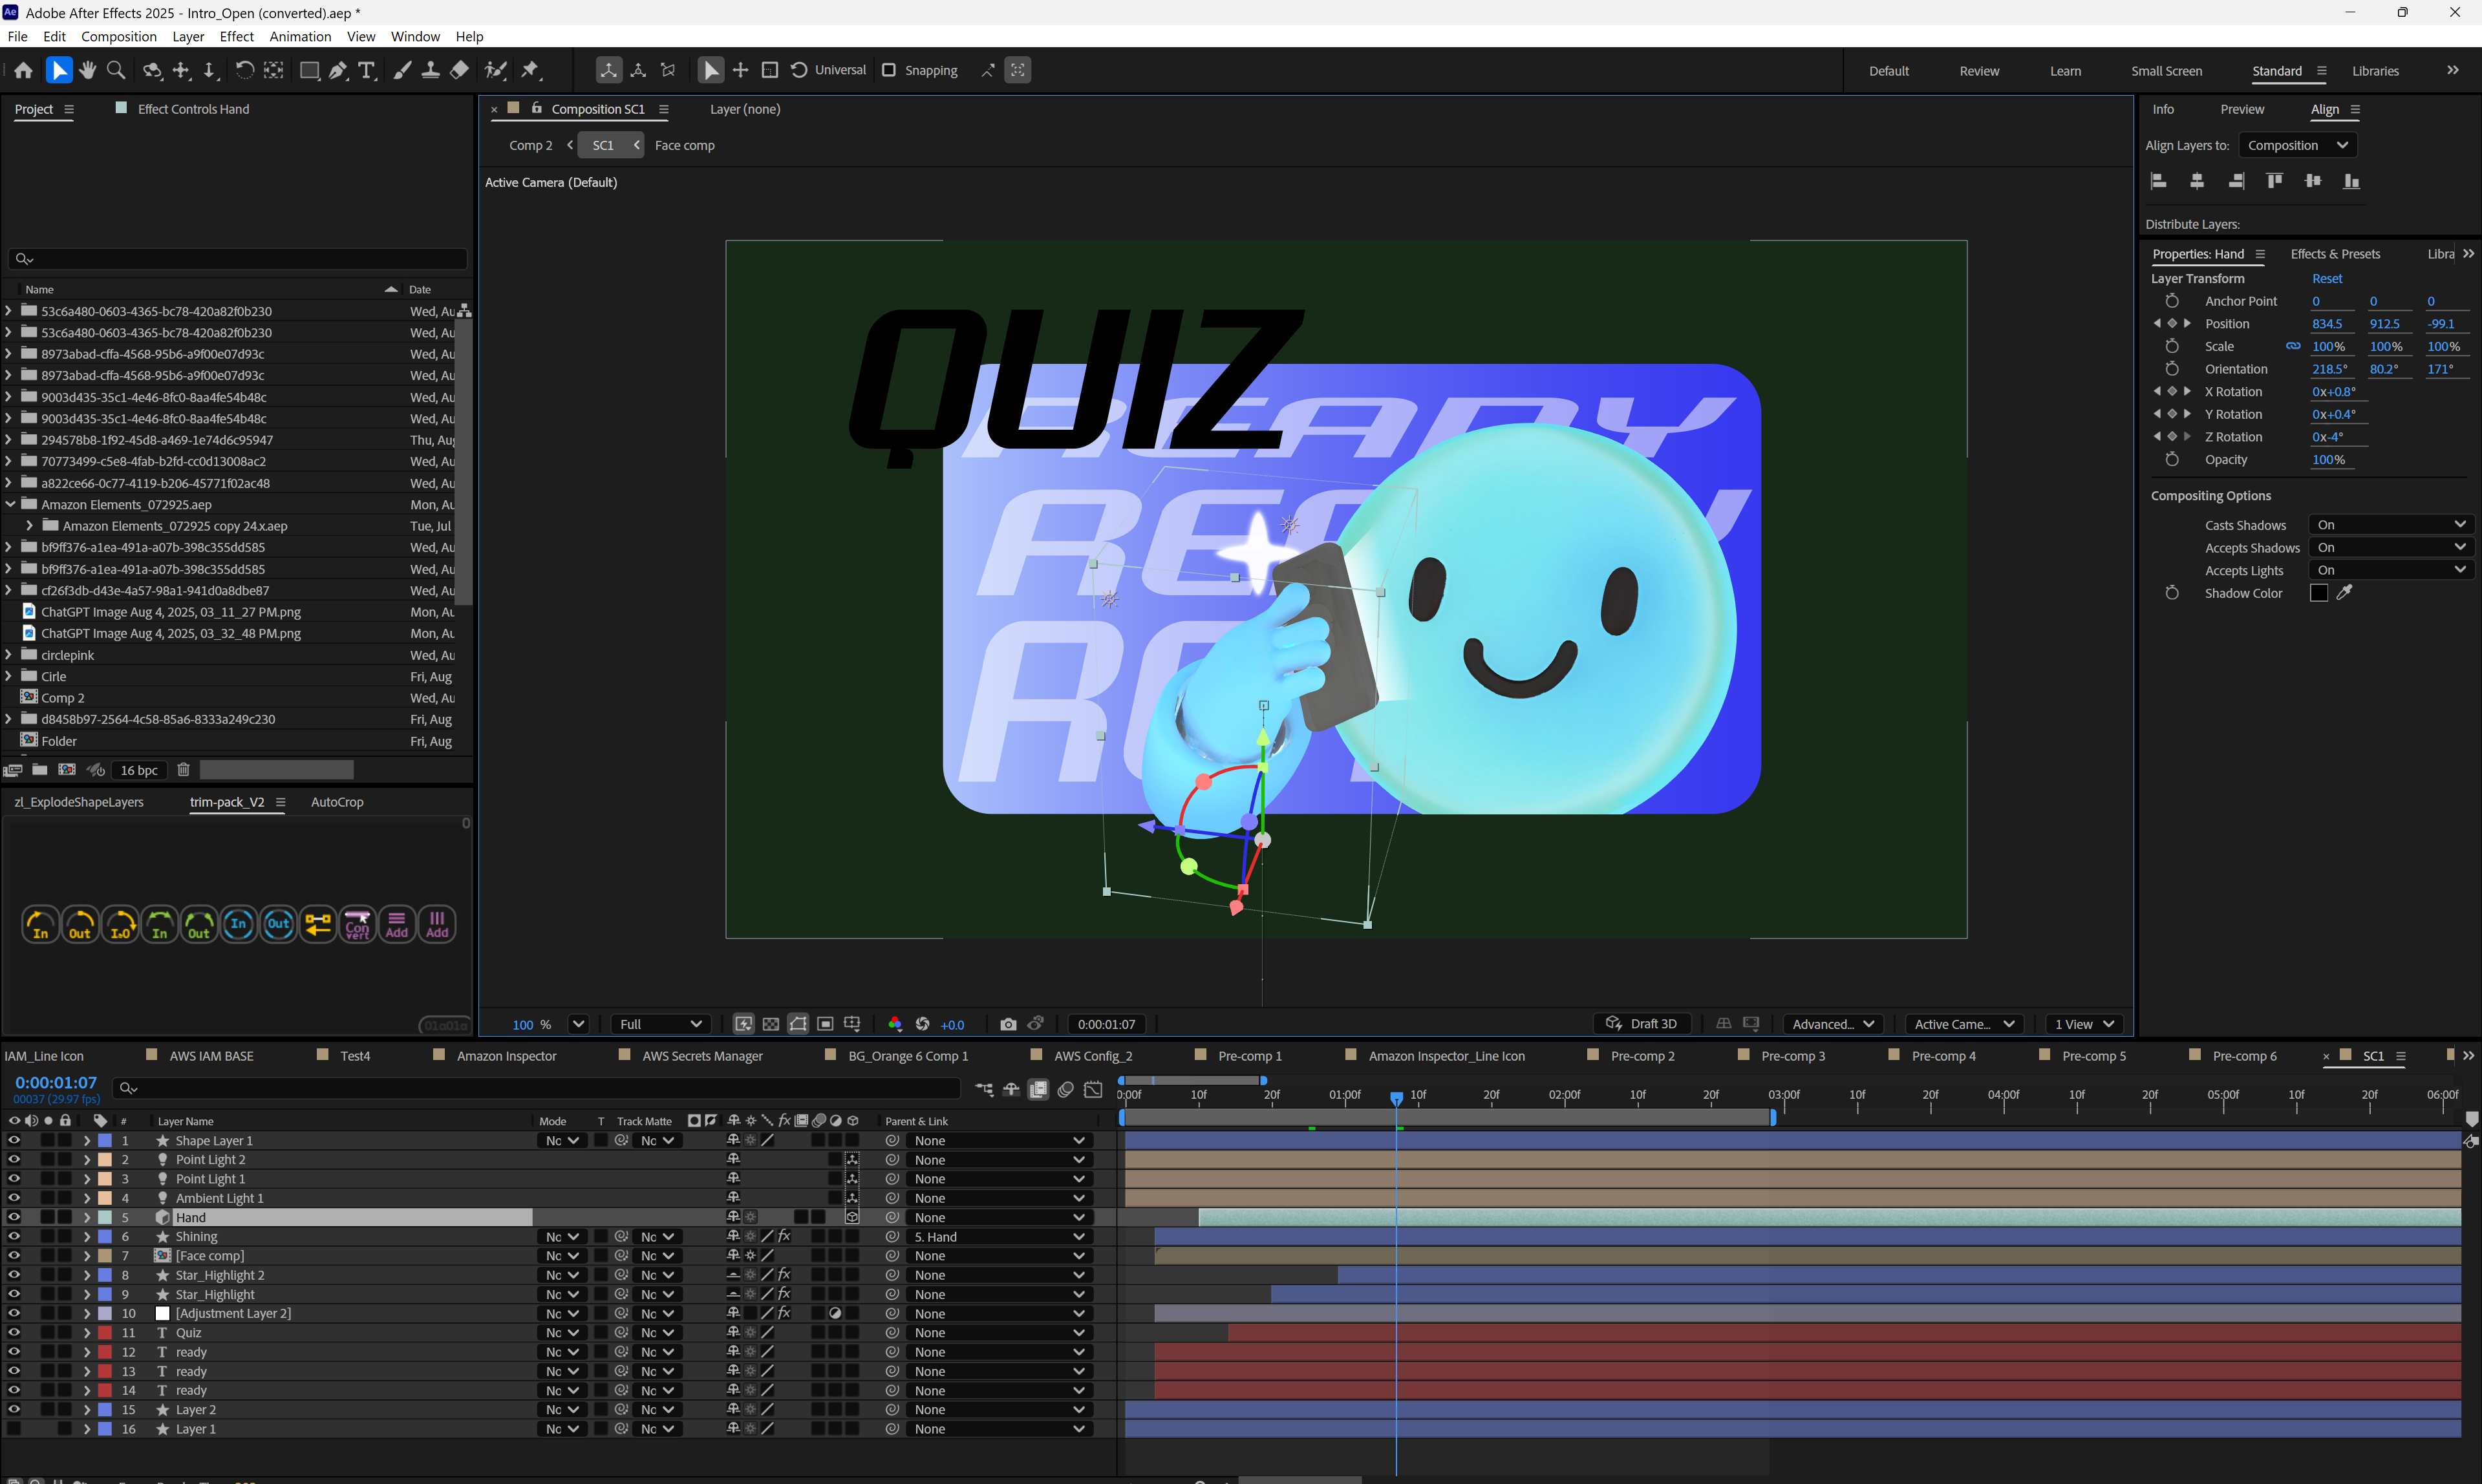Enable the Snapping checkbox
Viewport: 2482px width, 1484px height.
(x=888, y=70)
